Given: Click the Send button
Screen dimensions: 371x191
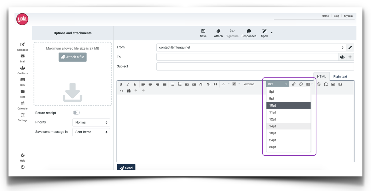Looking at the screenshot, I should [x=126, y=168].
